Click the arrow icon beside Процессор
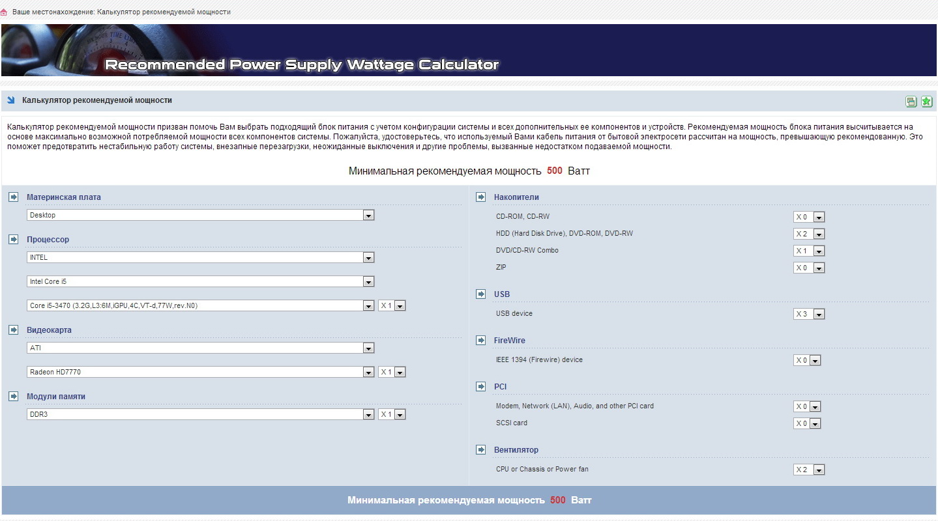Viewport: 938px width, 521px height. click(14, 239)
